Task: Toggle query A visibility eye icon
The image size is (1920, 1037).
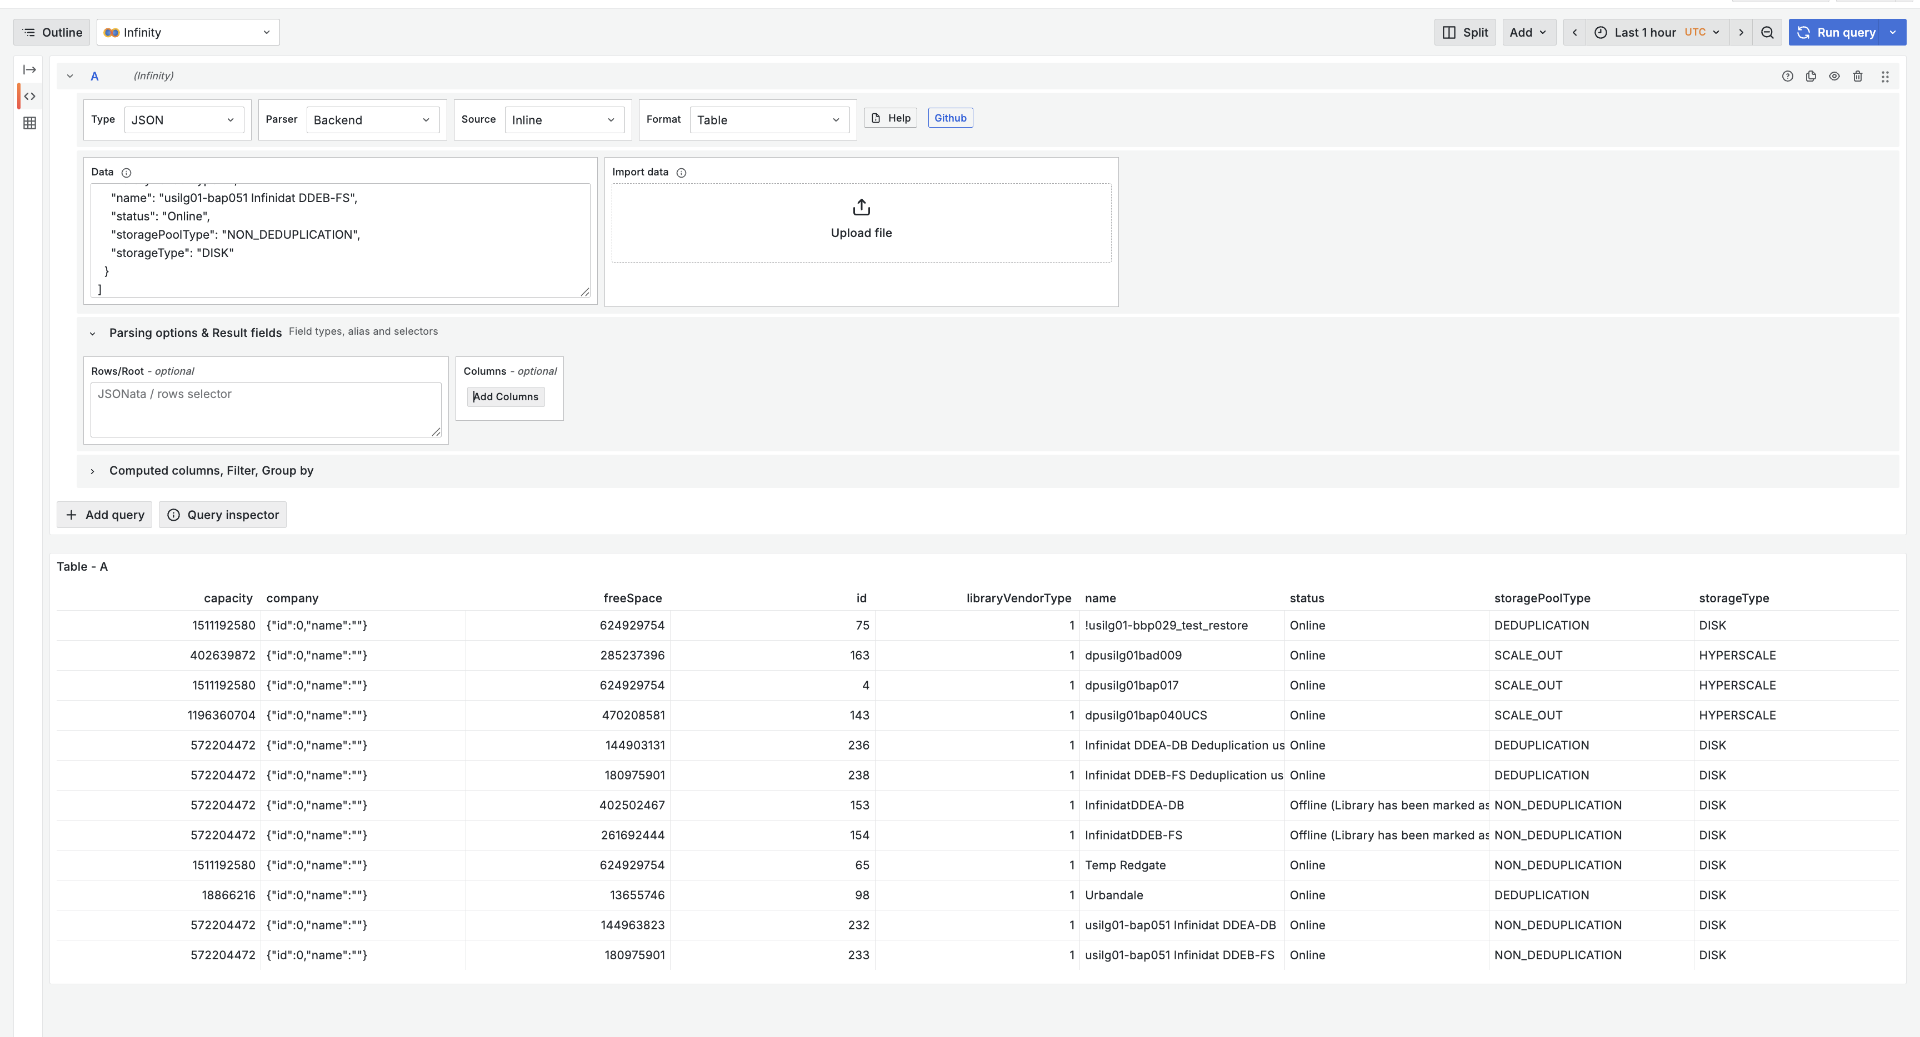Action: click(x=1834, y=76)
